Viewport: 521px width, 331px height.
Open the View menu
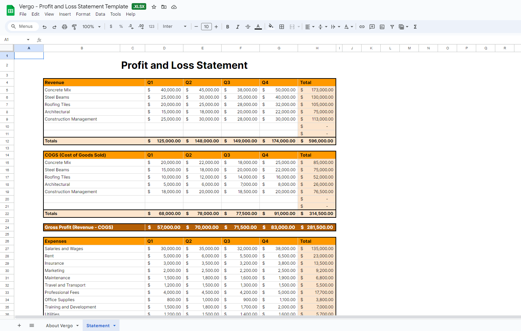pyautogui.click(x=49, y=14)
